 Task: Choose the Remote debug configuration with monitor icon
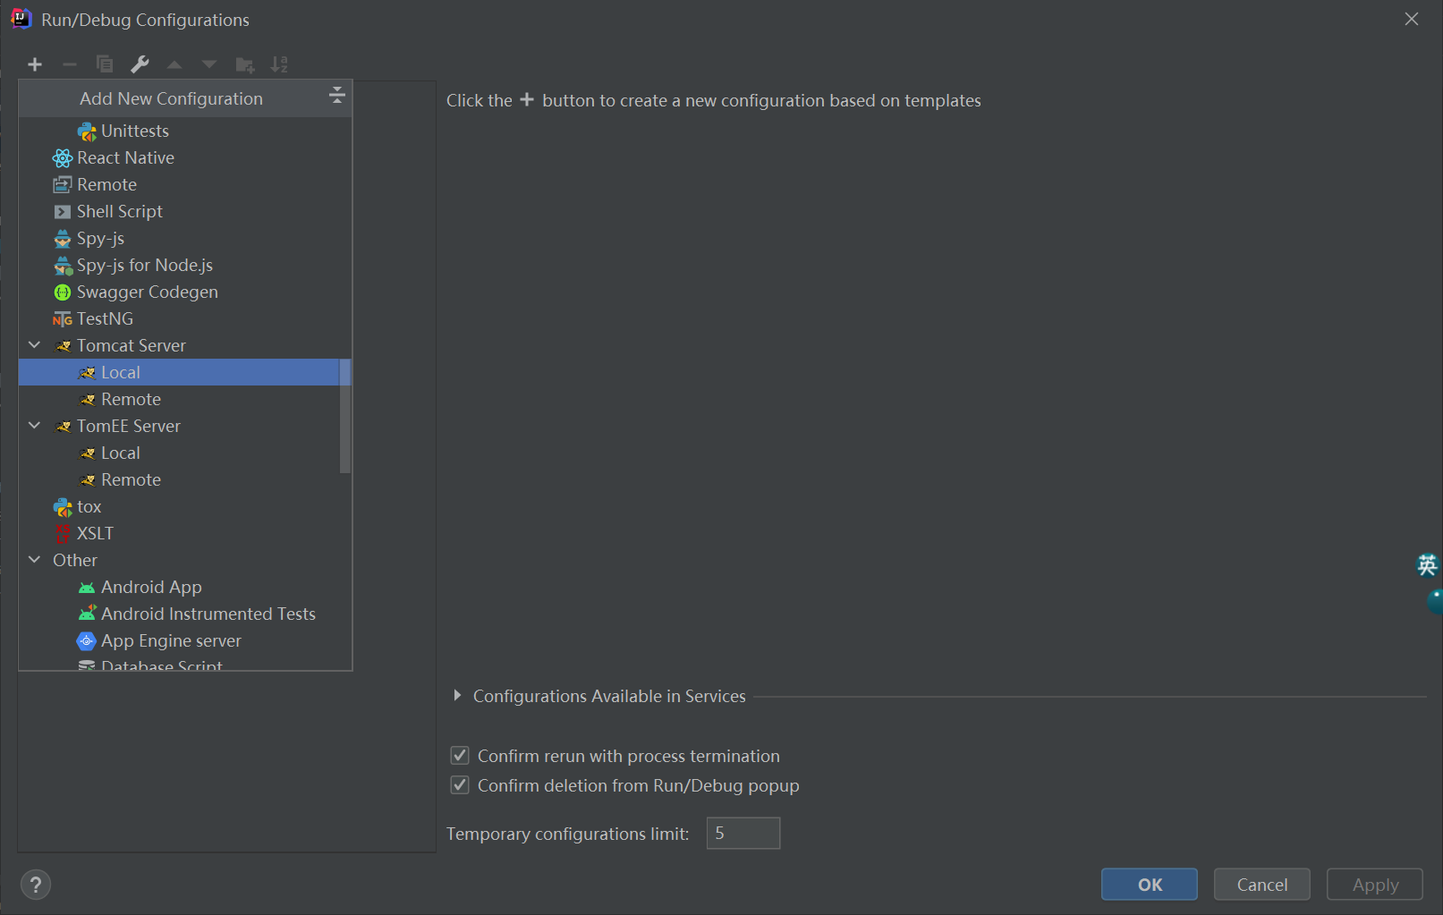pyautogui.click(x=185, y=184)
